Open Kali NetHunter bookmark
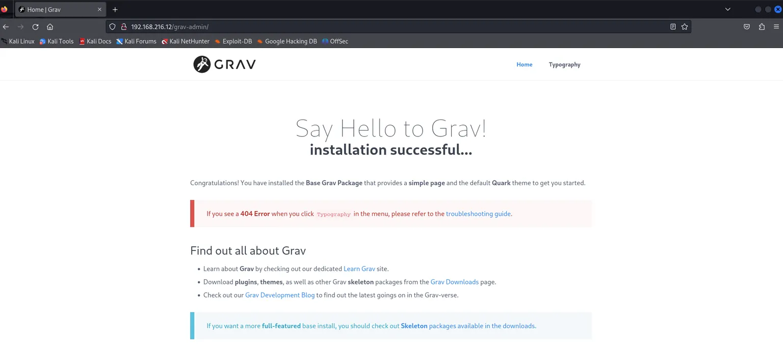The height and width of the screenshot is (349, 783). pos(186,41)
